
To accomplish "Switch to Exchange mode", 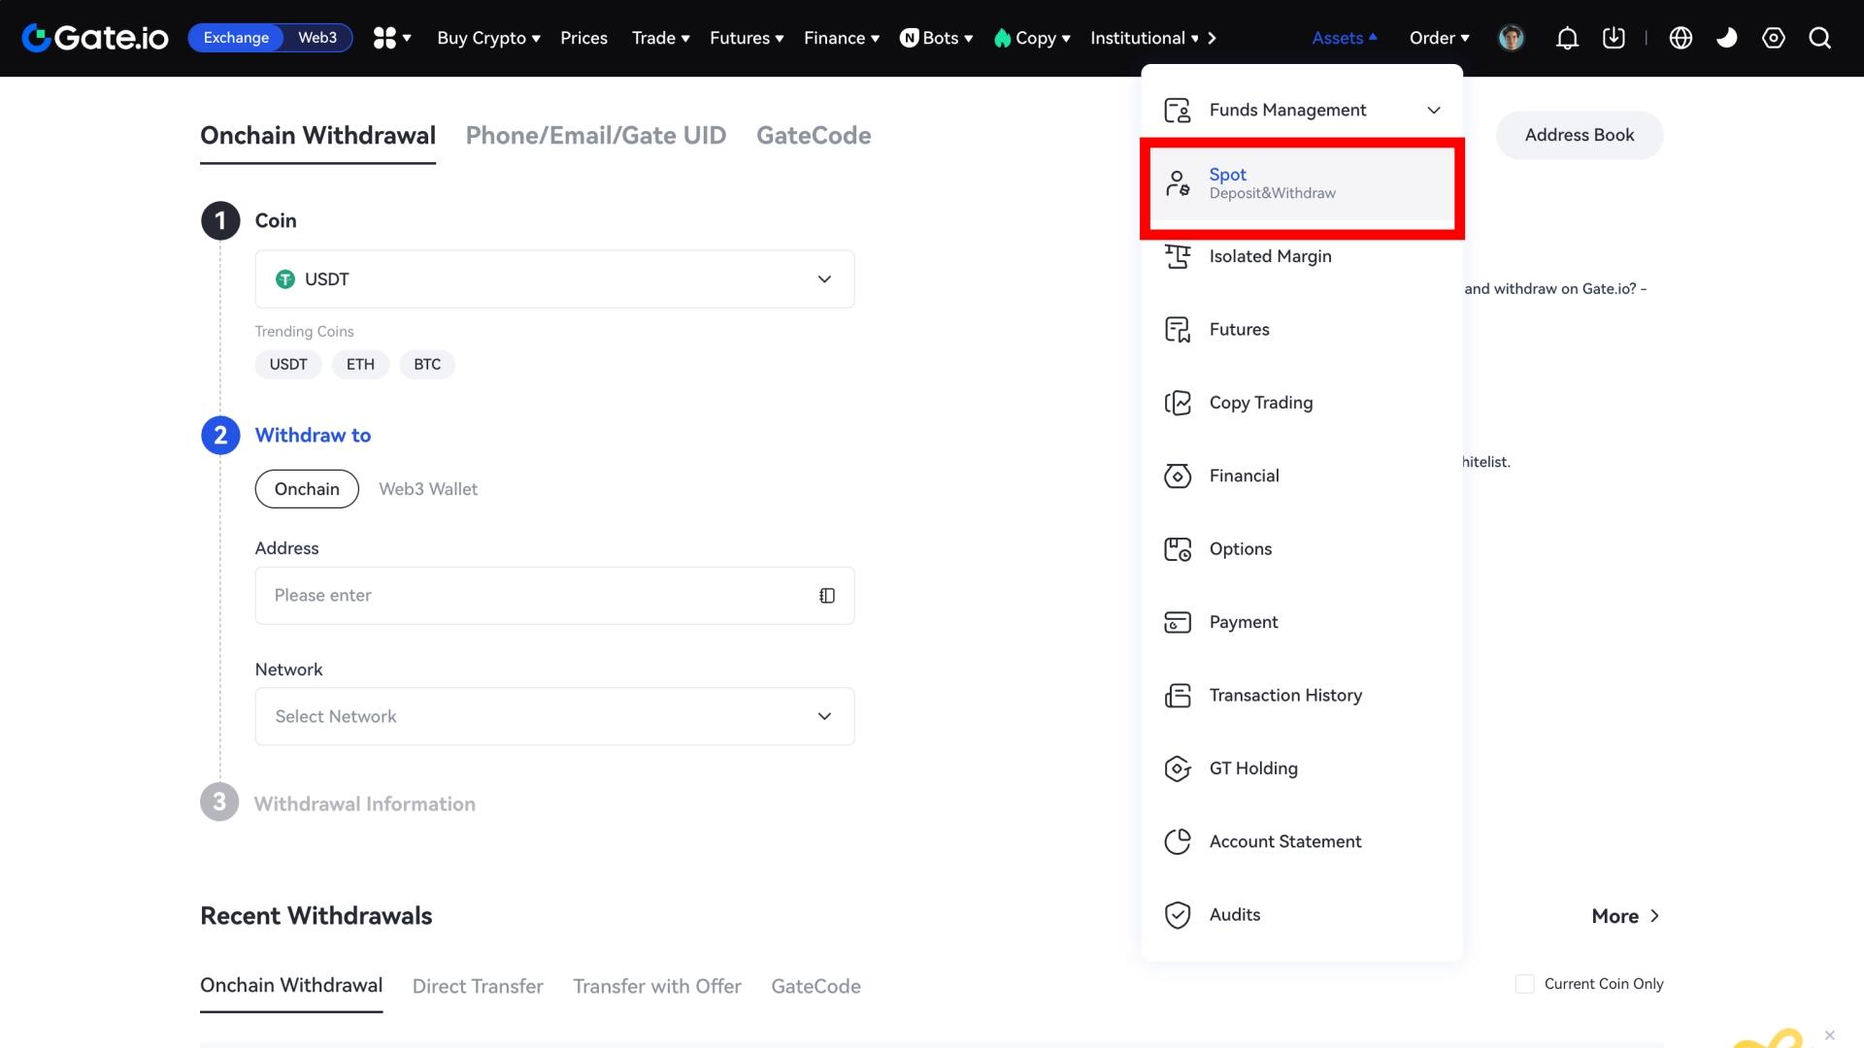I will (236, 38).
